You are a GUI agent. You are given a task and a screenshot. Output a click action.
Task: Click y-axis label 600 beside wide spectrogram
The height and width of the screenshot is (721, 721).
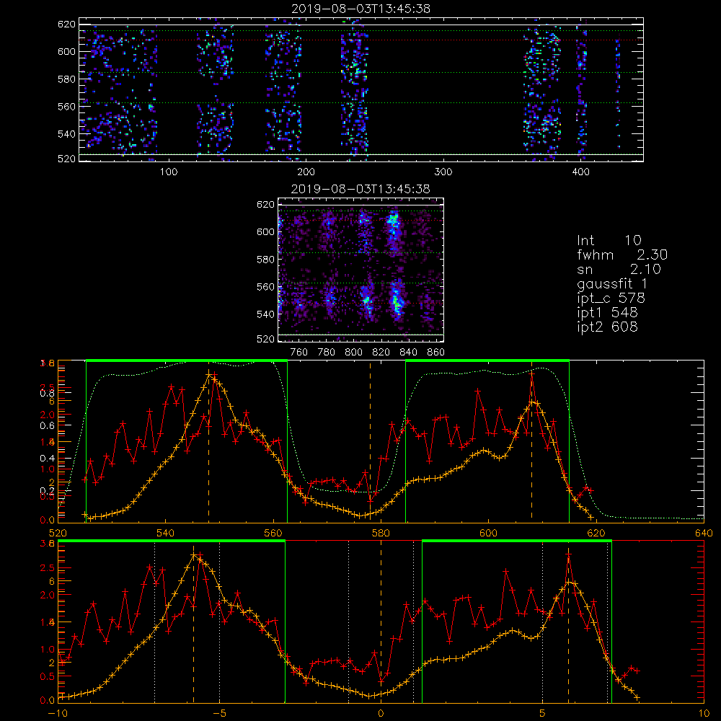pyautogui.click(x=66, y=51)
